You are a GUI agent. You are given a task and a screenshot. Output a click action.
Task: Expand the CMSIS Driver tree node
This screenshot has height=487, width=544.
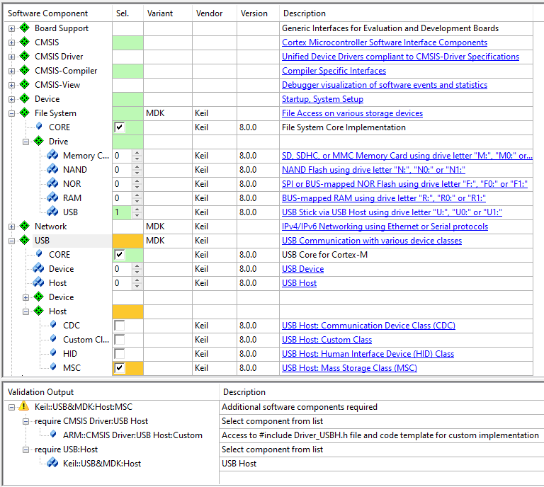11,57
